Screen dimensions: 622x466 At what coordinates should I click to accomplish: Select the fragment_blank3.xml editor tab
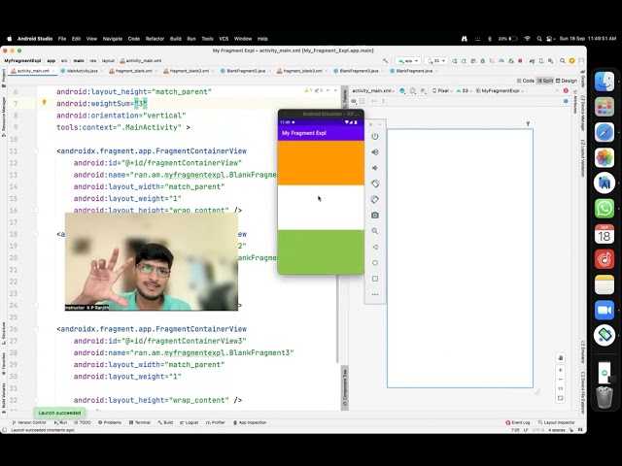pyautogui.click(x=302, y=71)
